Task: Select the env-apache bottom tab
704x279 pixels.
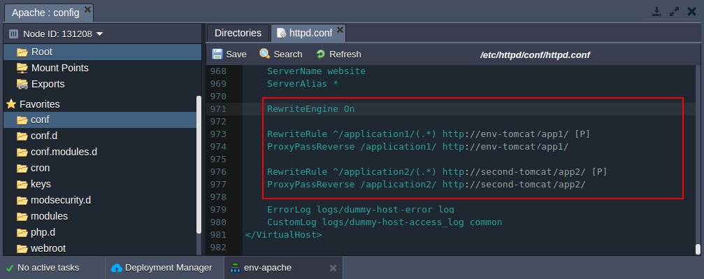Action: (283, 268)
